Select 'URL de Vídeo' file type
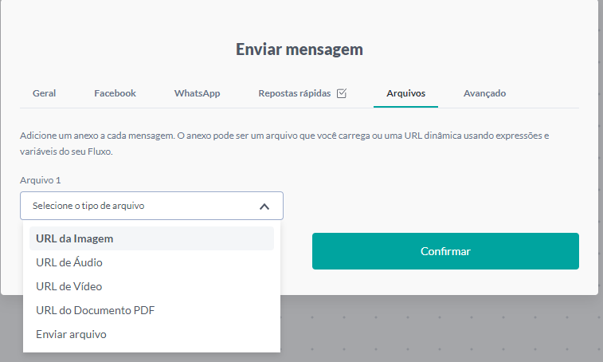The image size is (603, 362). click(x=69, y=286)
